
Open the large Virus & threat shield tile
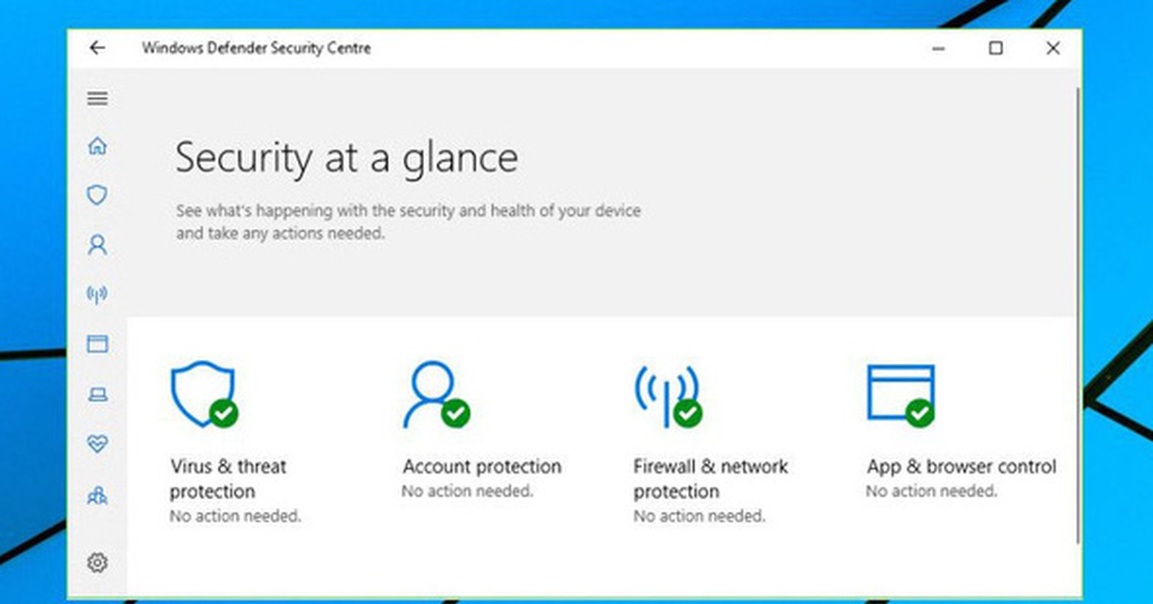[205, 395]
